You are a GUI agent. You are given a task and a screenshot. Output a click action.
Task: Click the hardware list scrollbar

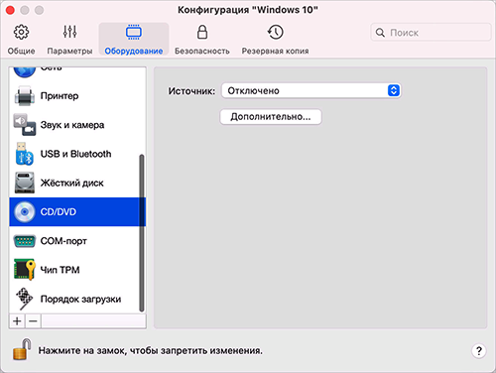(142, 233)
